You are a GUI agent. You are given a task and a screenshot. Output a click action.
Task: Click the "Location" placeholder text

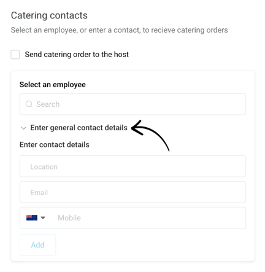click(44, 167)
